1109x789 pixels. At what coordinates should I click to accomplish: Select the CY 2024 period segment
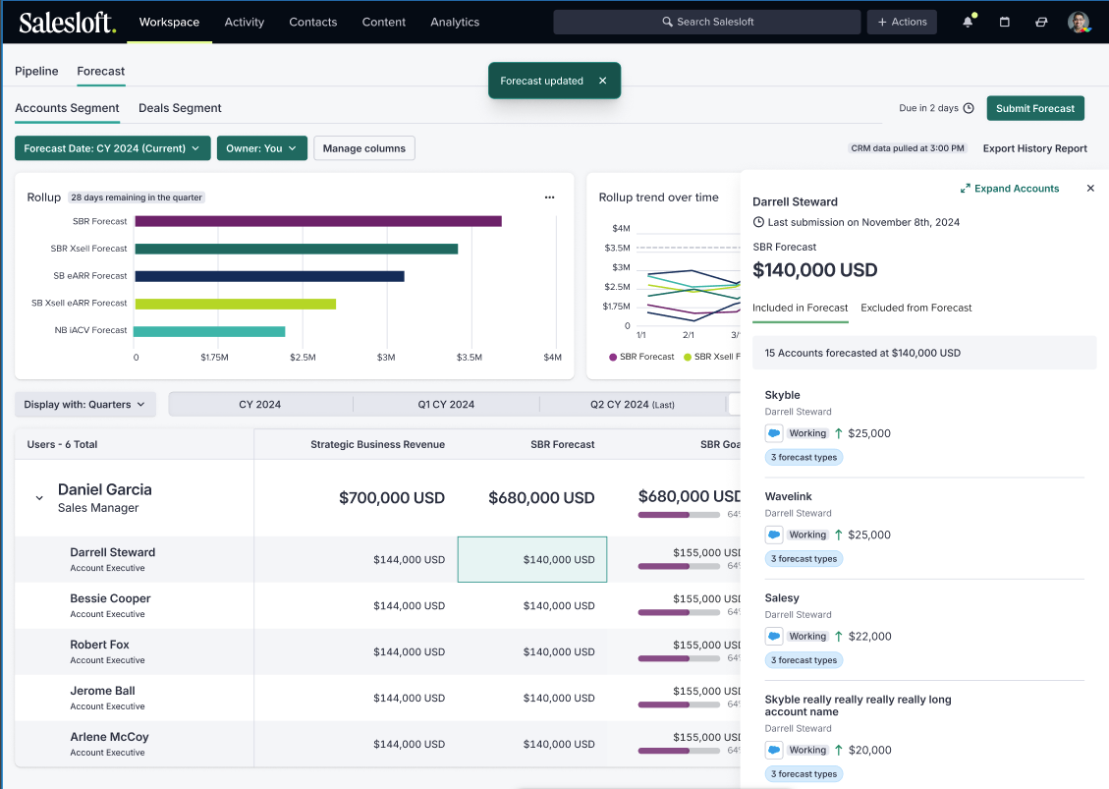click(260, 405)
